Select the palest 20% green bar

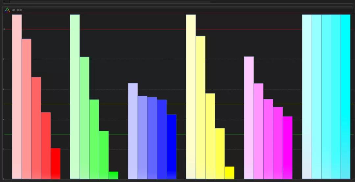(x=75, y=97)
